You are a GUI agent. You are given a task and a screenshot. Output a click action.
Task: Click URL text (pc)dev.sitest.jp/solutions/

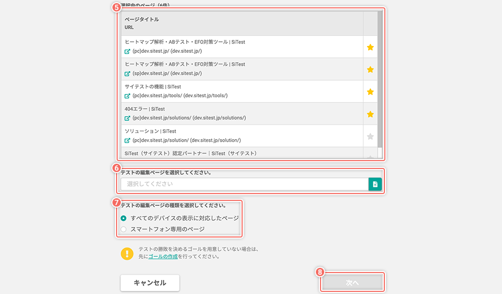coord(162,118)
